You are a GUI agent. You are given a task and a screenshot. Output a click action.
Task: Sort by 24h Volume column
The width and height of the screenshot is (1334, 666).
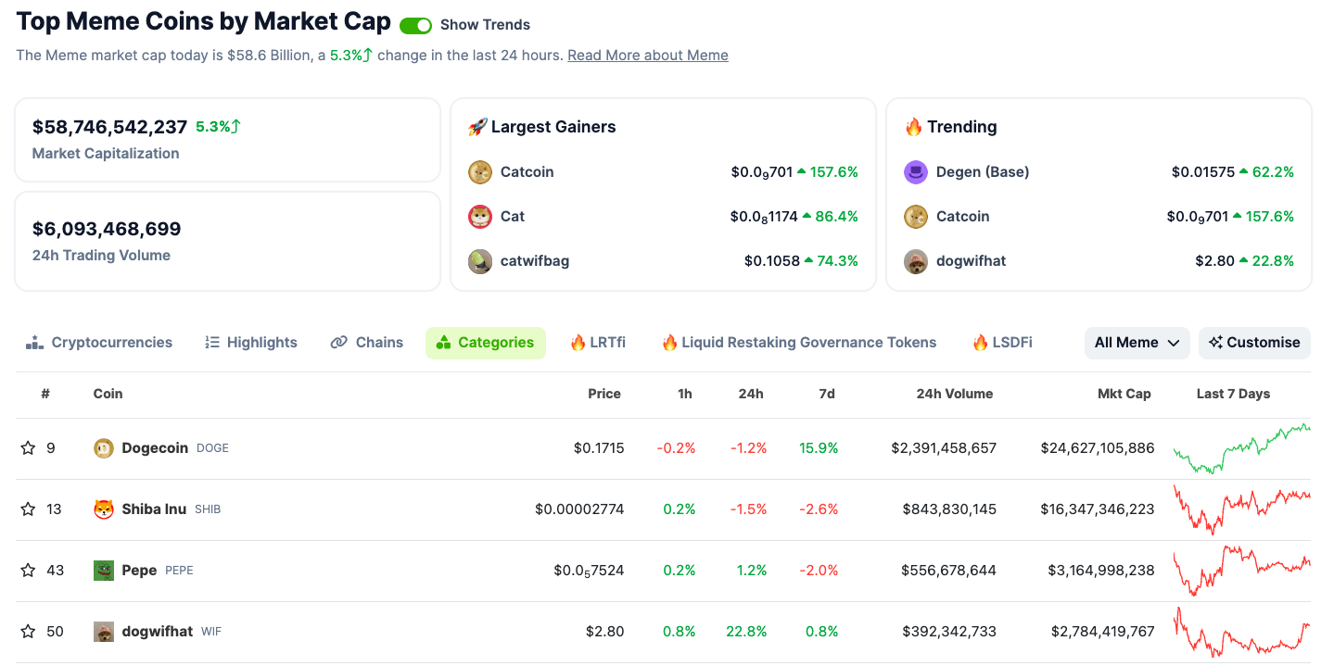(955, 394)
